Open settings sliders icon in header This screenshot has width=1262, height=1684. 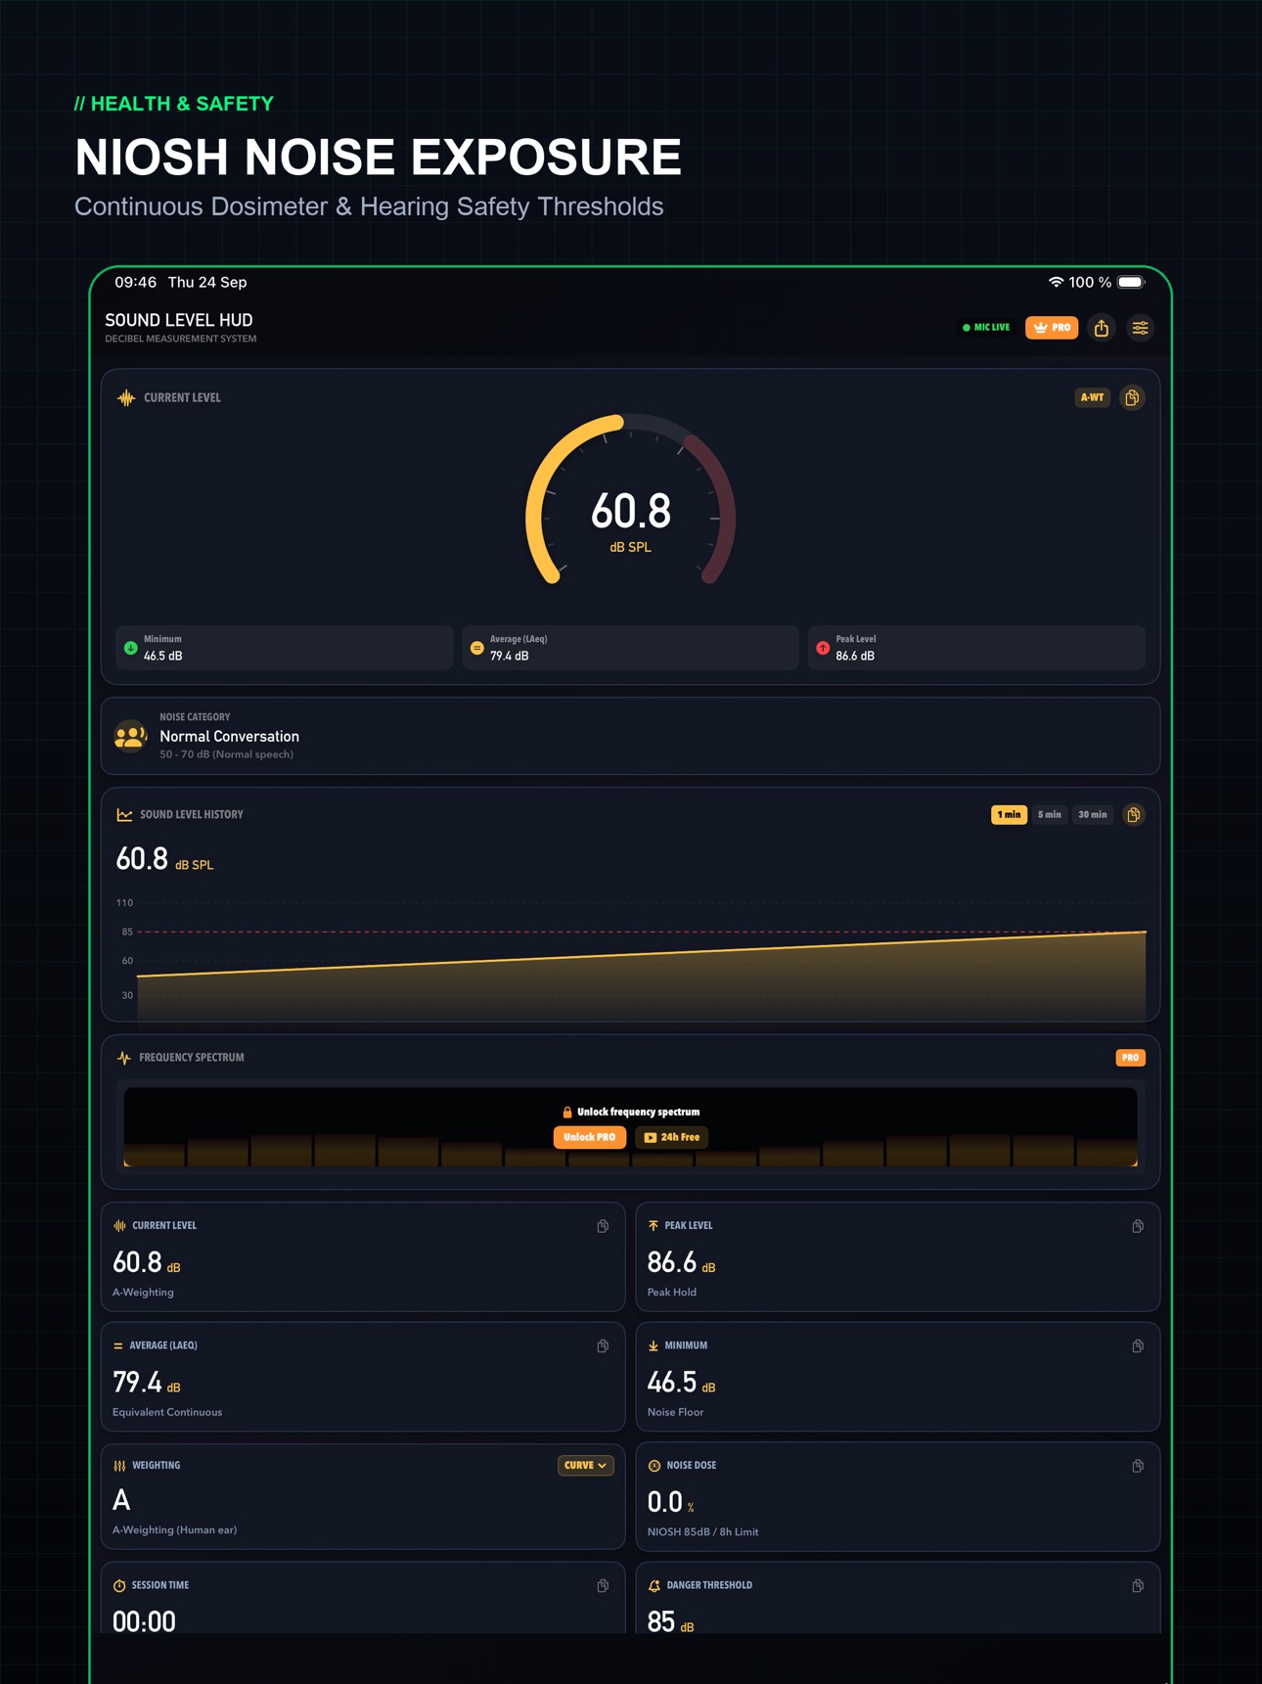point(1141,328)
